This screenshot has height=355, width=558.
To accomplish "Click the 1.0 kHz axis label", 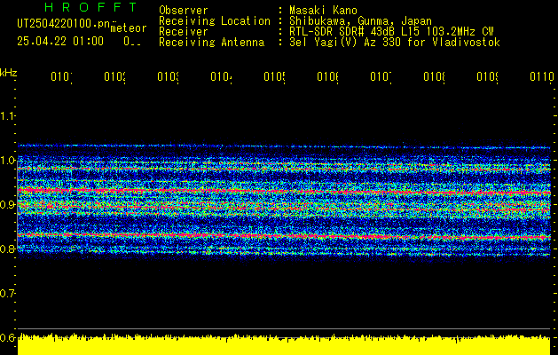I will pyautogui.click(x=7, y=161).
